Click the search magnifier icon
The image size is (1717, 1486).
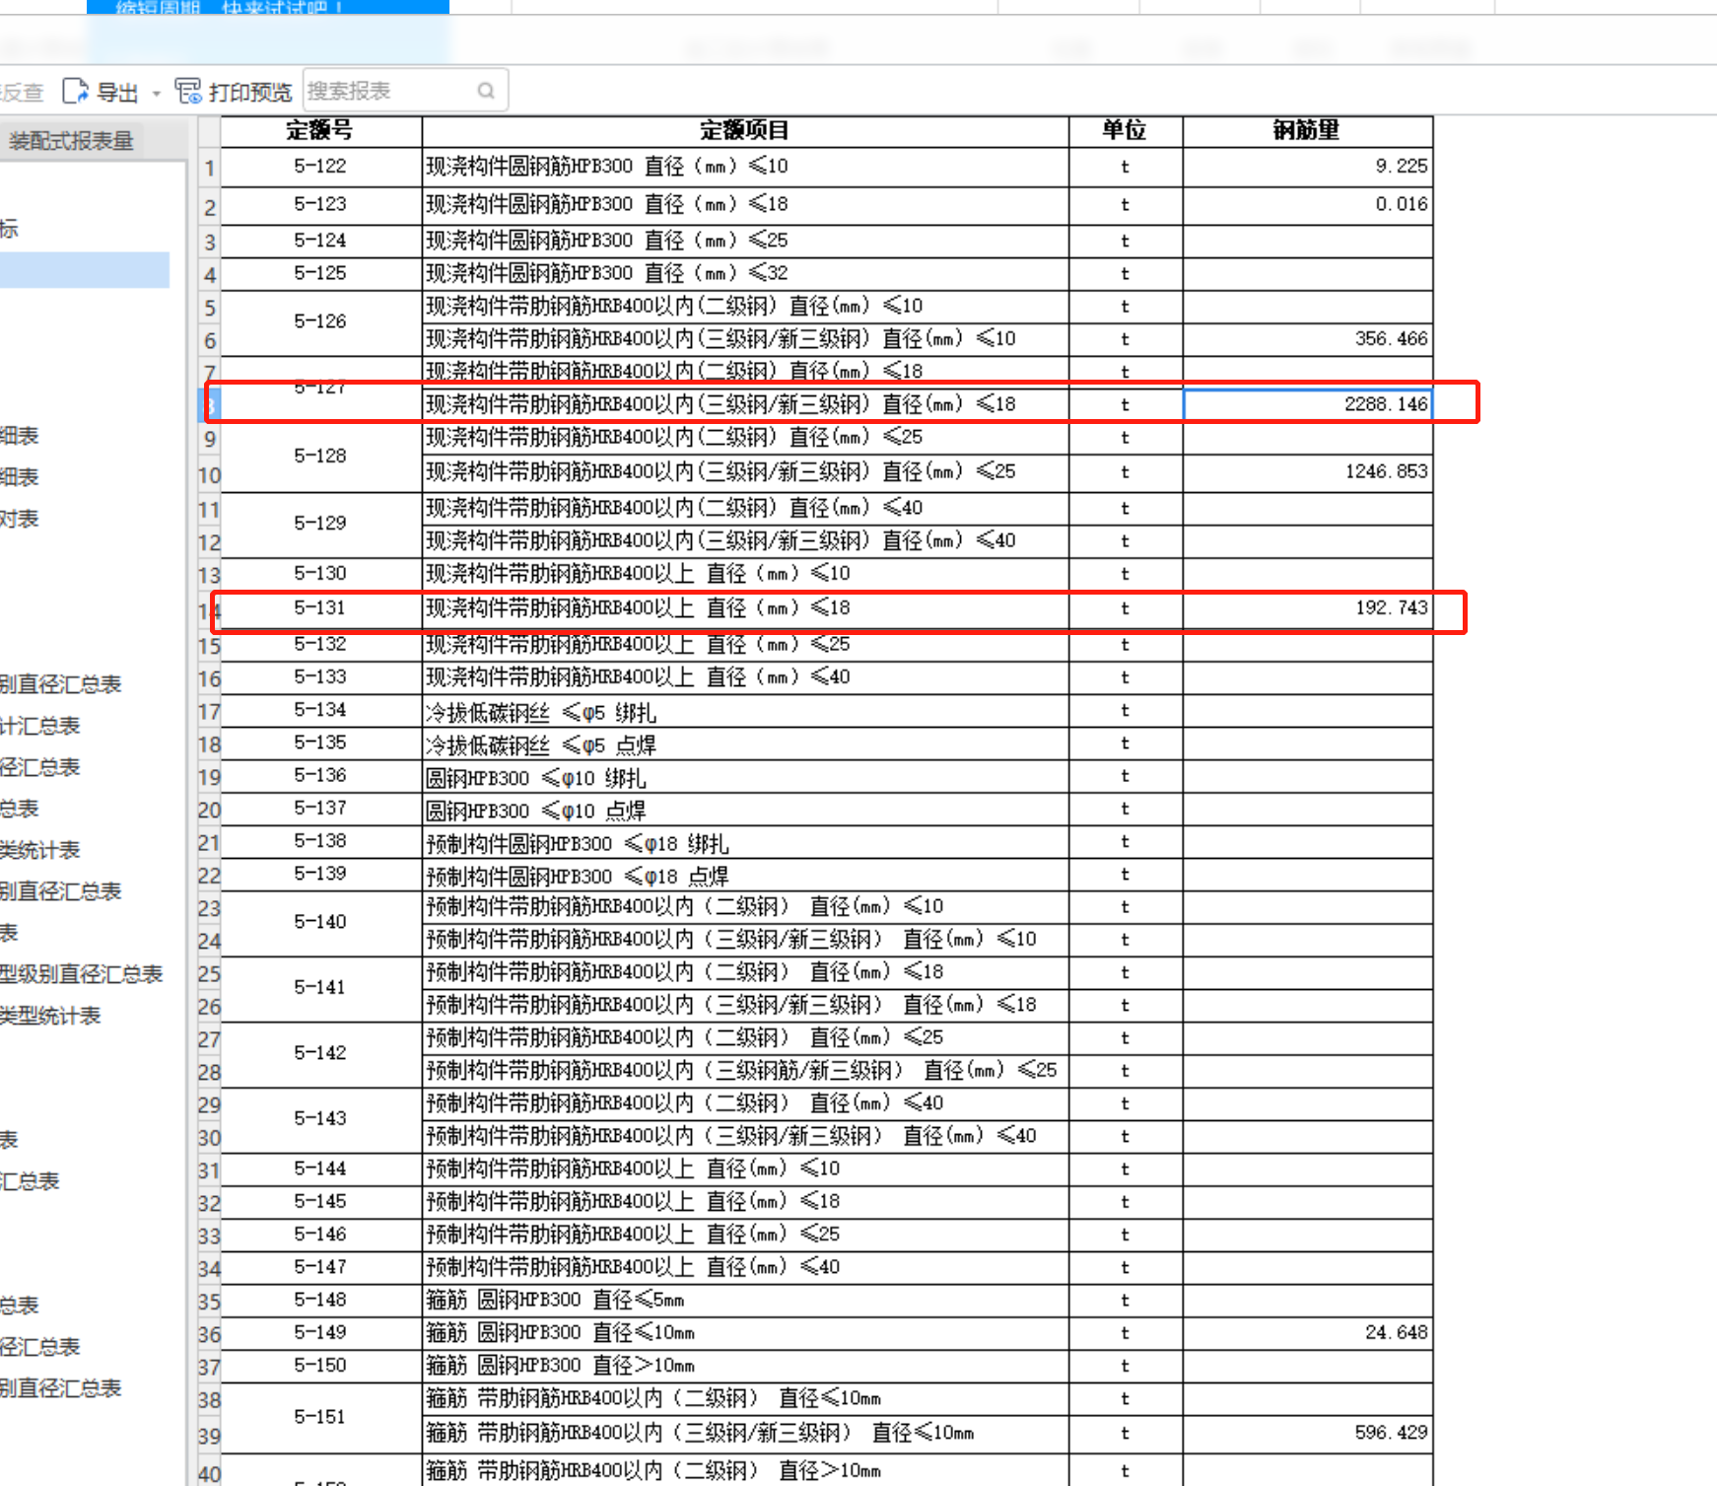(486, 91)
